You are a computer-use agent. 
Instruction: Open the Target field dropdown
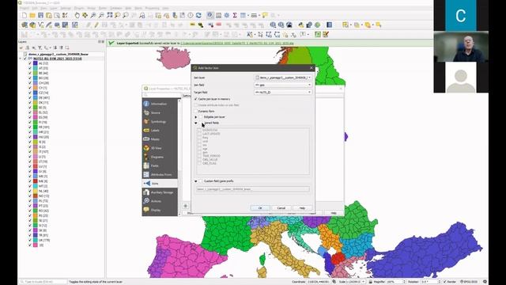pyautogui.click(x=283, y=92)
